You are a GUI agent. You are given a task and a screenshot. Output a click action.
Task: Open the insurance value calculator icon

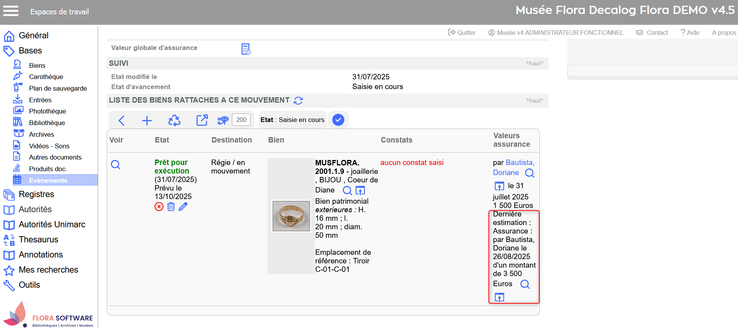(246, 49)
